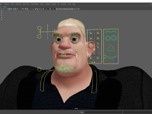This screenshot has height=114, width=152.
Task: Toggle Use Default Material icon
Action: click(x=11, y=9)
